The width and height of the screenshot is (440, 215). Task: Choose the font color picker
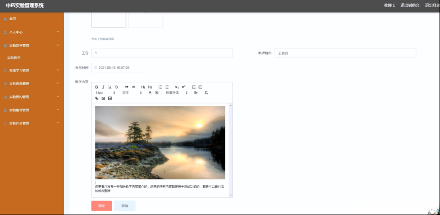tap(150, 93)
